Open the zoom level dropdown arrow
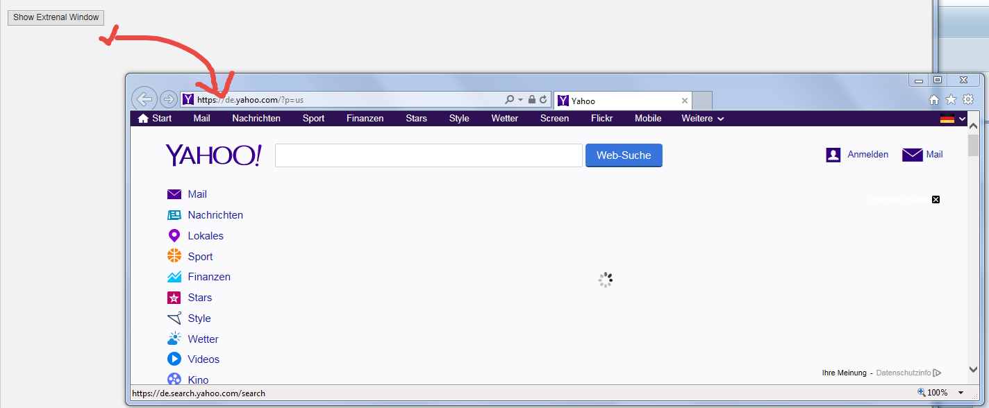The width and height of the screenshot is (989, 408). click(x=961, y=393)
